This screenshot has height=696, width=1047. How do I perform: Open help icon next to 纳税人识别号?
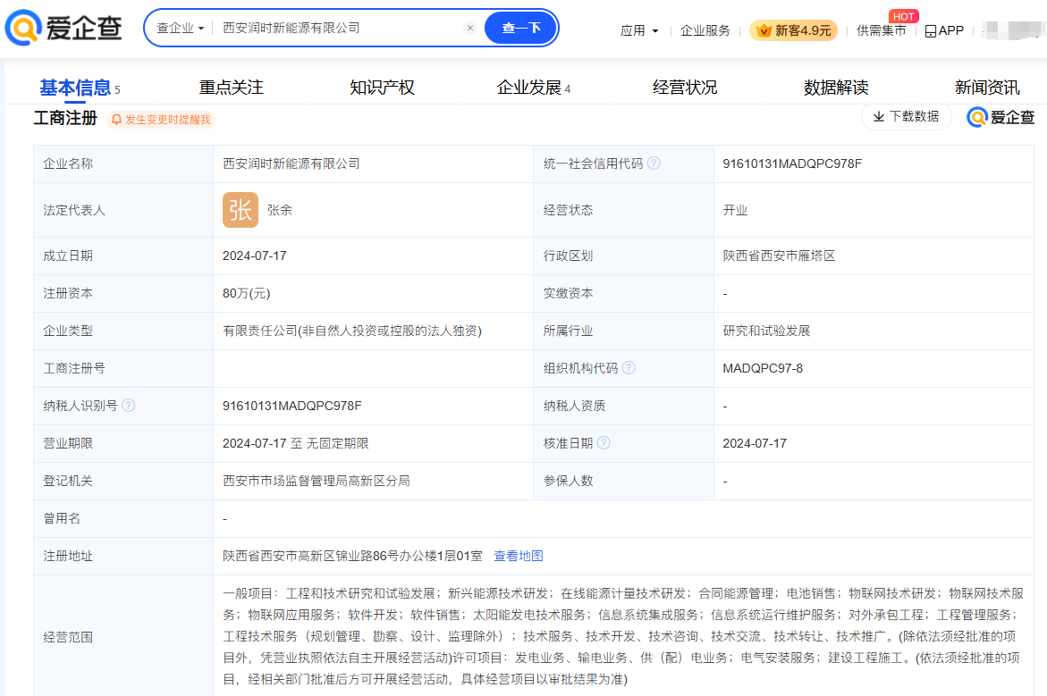coord(128,406)
